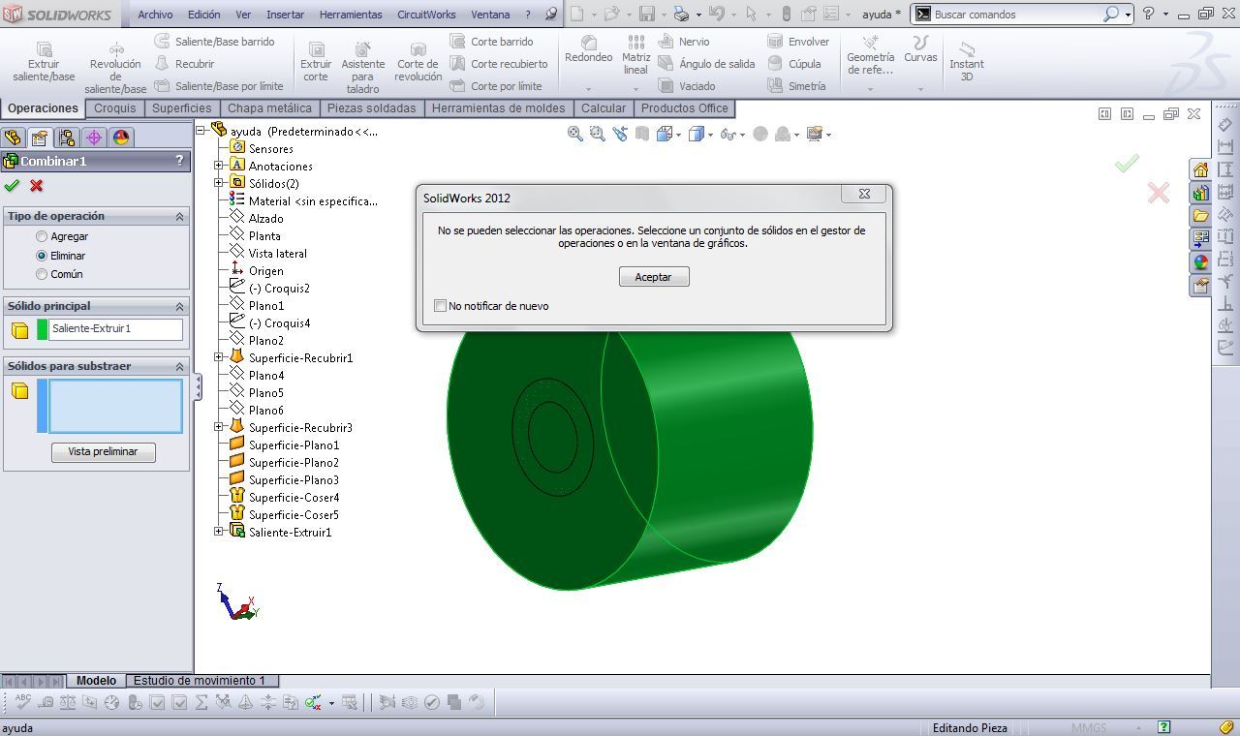1240x736 pixels.
Task: Select the Revolución de saliente/base tool
Action: pos(115,68)
